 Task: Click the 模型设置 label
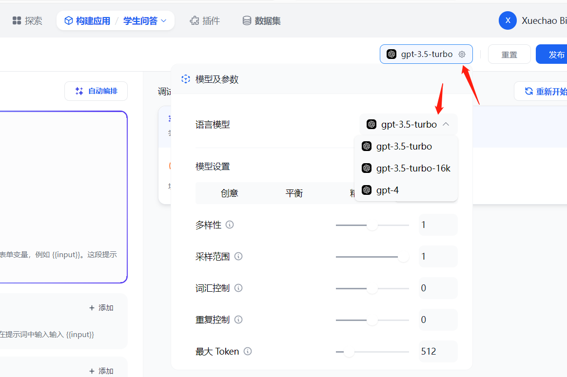point(213,167)
